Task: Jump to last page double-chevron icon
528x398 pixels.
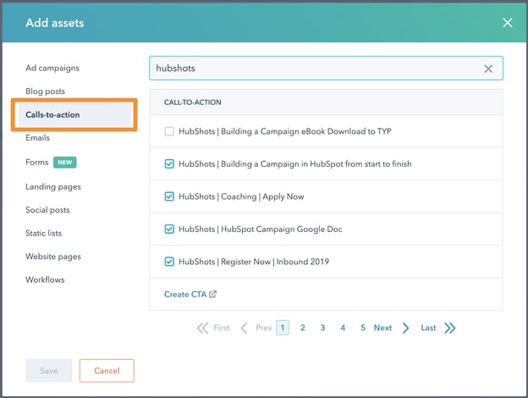Action: tap(449, 328)
